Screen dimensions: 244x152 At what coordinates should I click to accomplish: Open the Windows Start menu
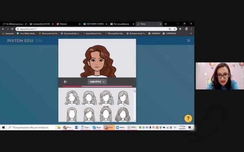pos(3,127)
